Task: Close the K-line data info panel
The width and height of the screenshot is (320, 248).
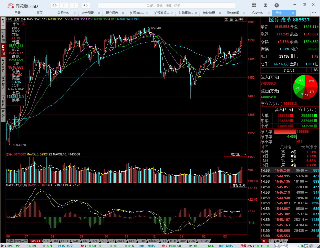Action: click(23, 23)
